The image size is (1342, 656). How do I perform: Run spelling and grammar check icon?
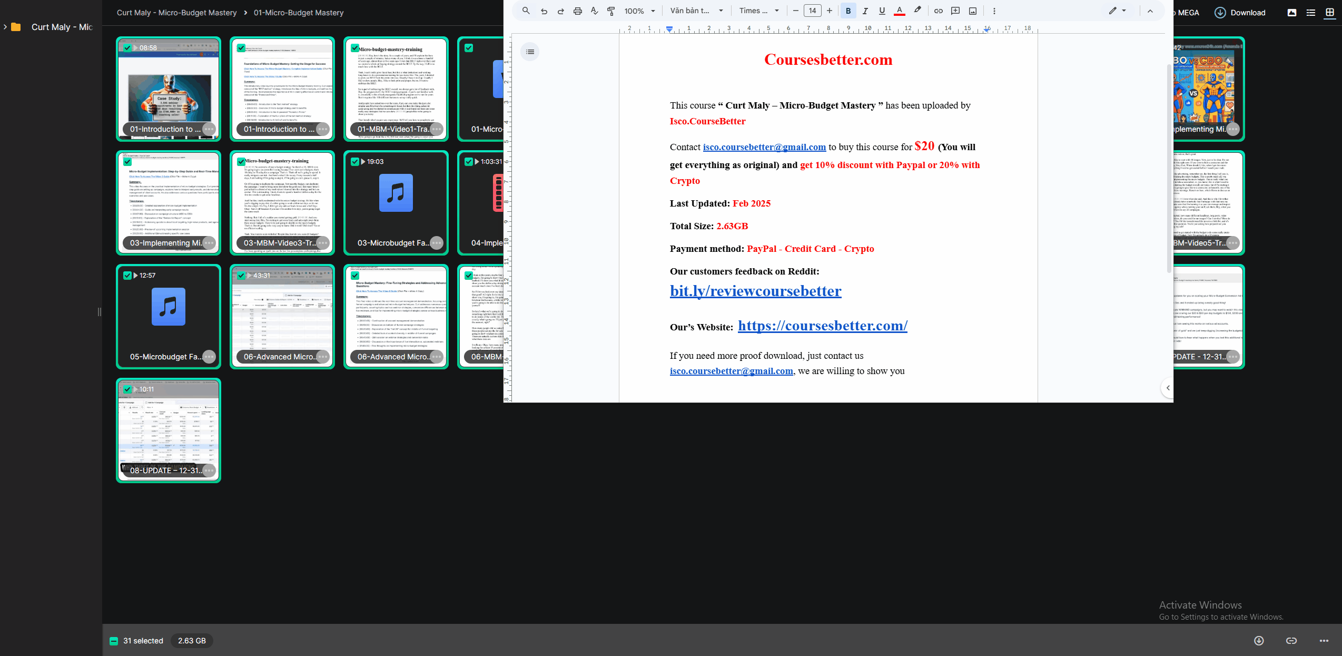click(595, 11)
